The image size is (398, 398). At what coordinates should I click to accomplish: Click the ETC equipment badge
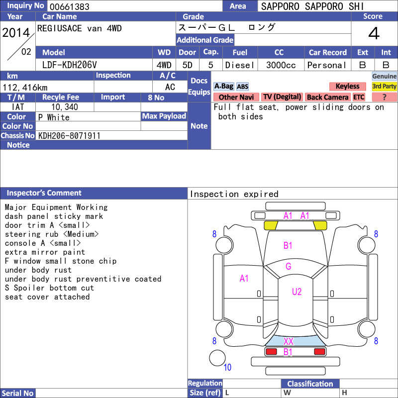(x=359, y=97)
